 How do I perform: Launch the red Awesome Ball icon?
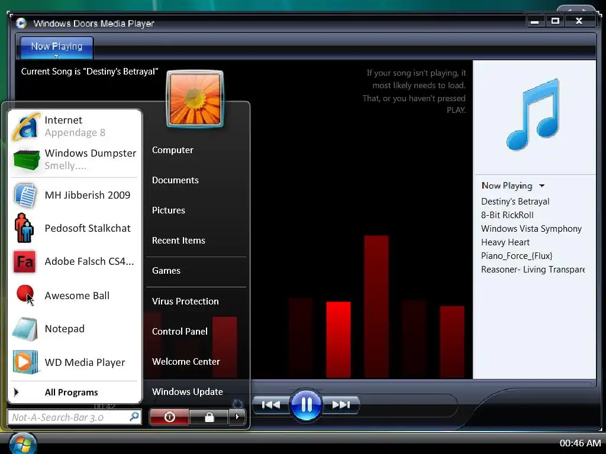[x=25, y=294]
